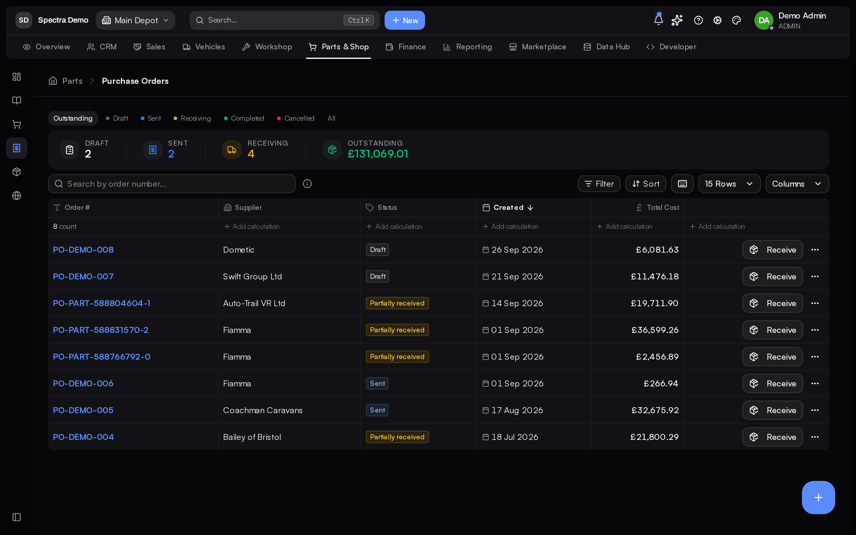Viewport: 856px width, 535px height.
Task: Click the home icon in breadcrumb
Action: (53, 81)
